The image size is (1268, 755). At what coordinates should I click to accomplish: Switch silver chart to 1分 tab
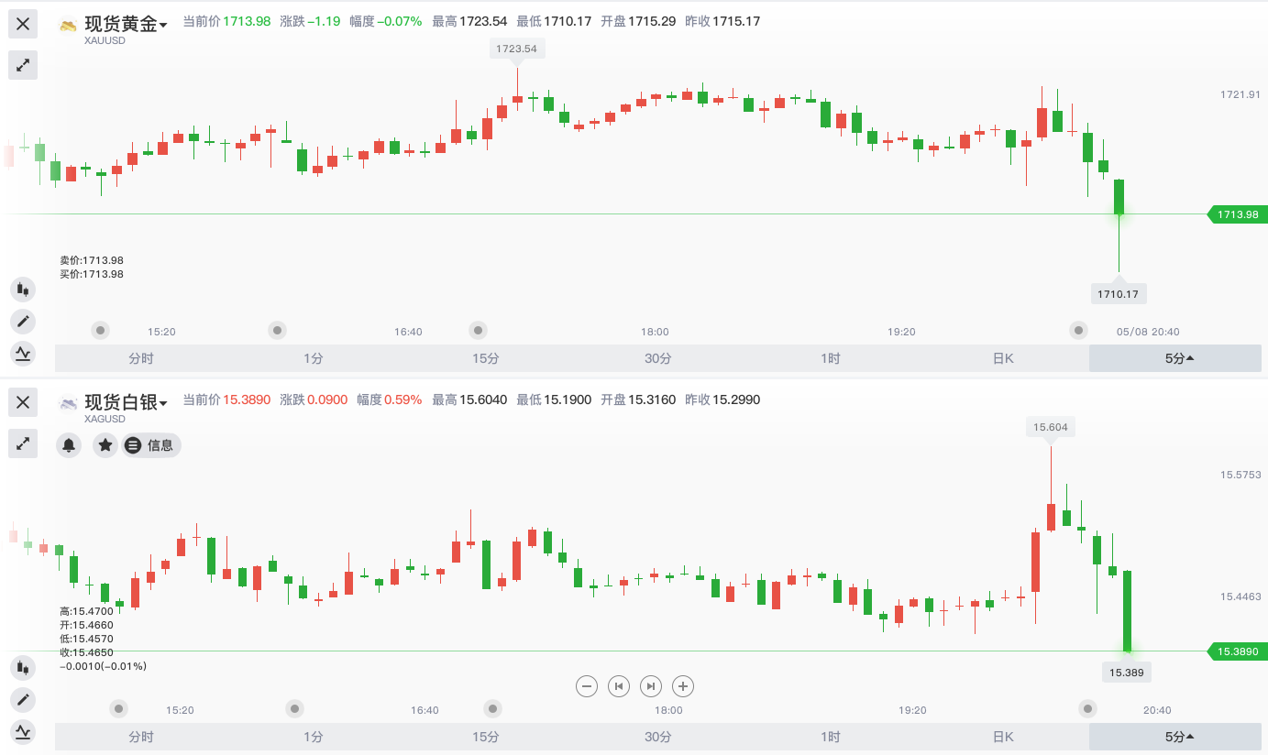(314, 737)
